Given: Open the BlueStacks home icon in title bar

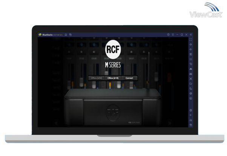Looking at the screenshot, I should (x=66, y=35).
